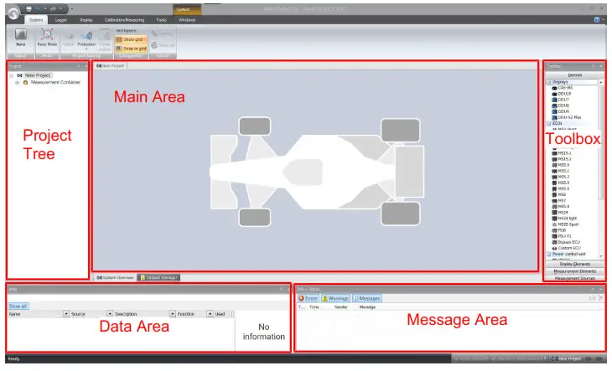Select the PSU-F1 device icon
Screen dimensions: 612x371
tap(554, 236)
